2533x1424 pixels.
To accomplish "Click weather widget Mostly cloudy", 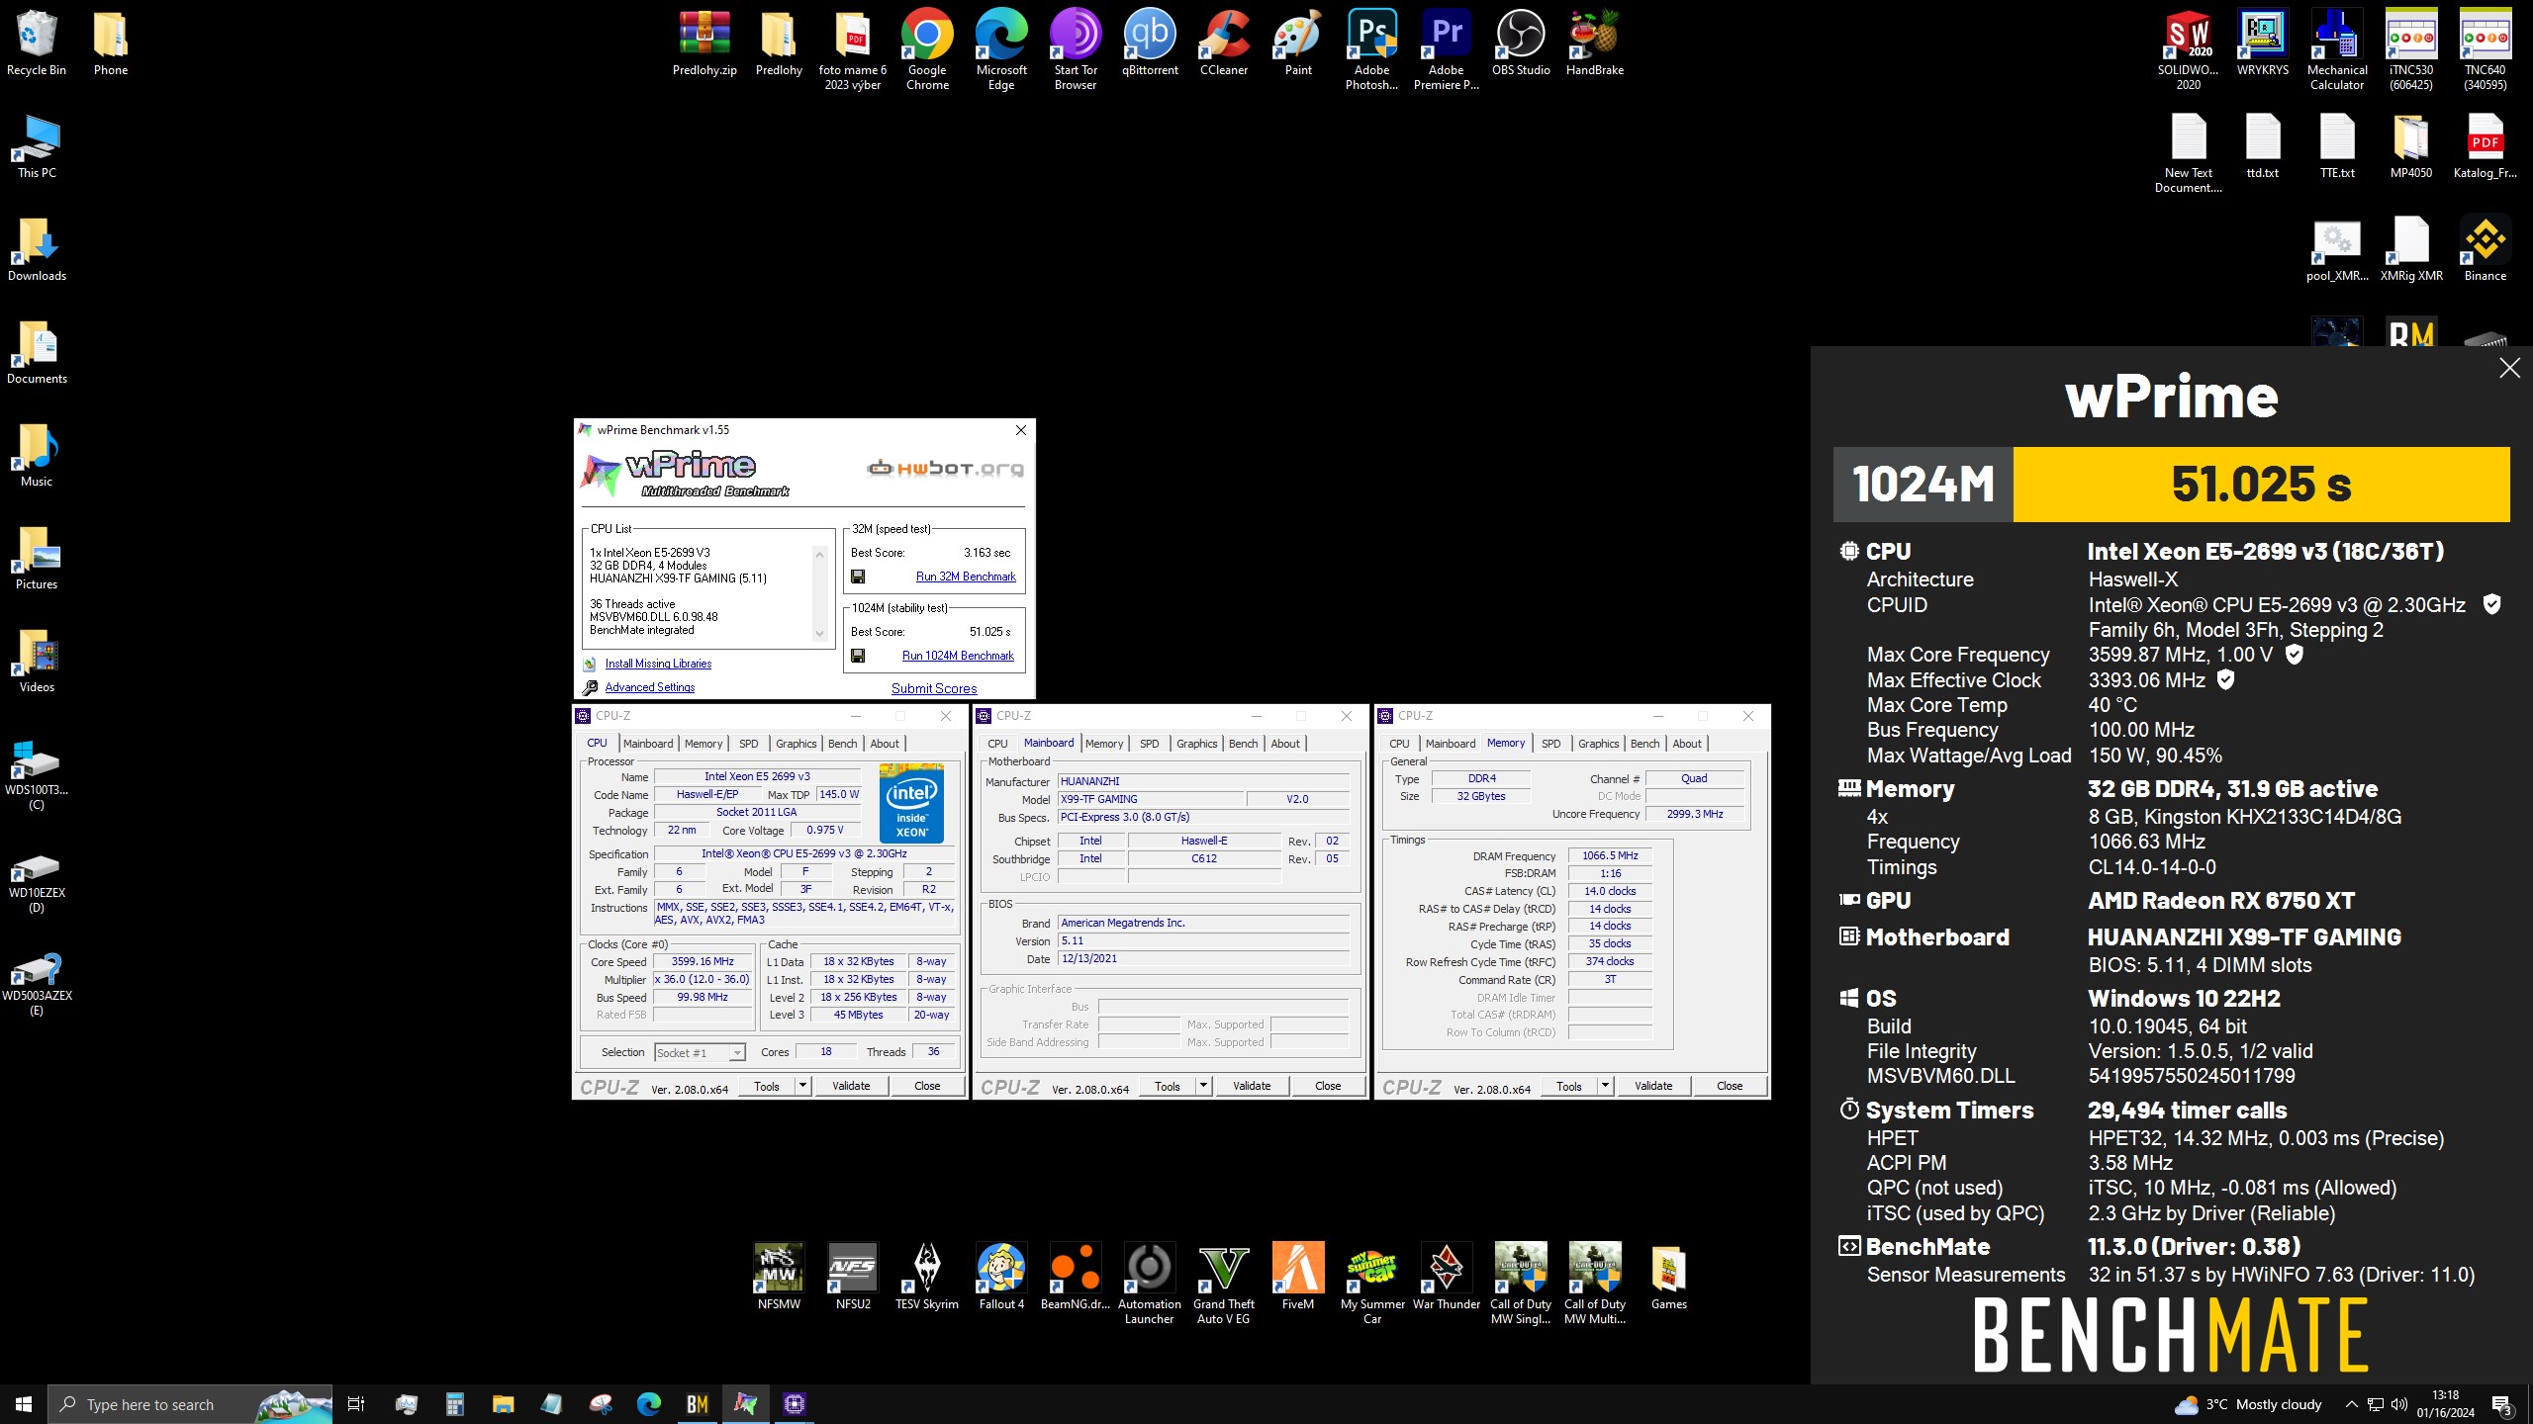I will [2248, 1404].
